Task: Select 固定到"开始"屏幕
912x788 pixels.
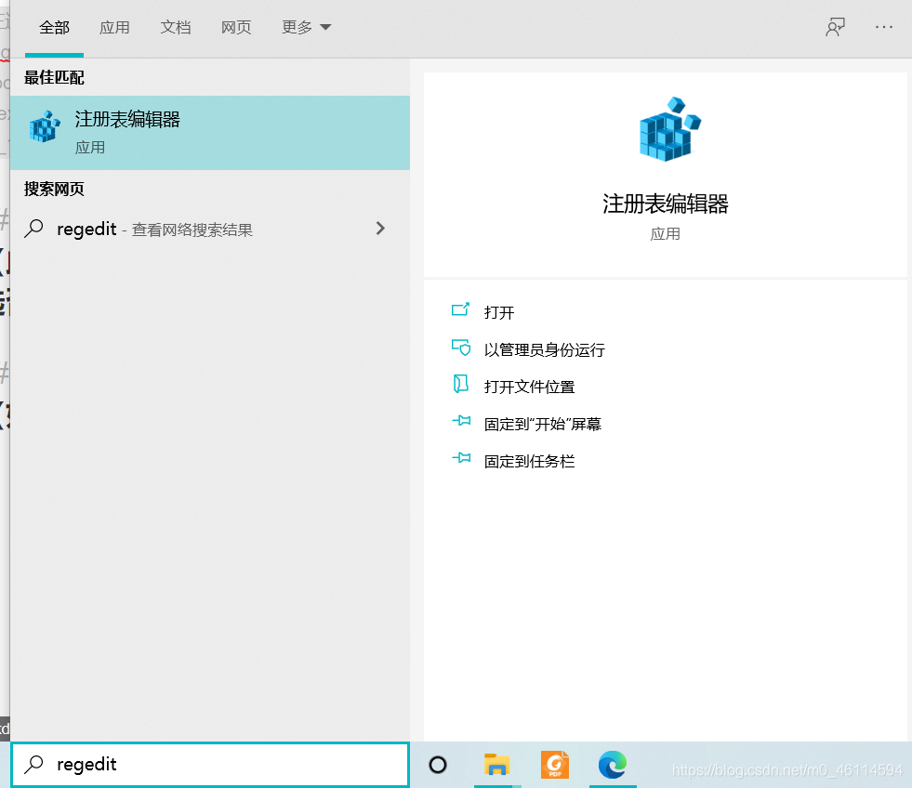Action: [543, 424]
